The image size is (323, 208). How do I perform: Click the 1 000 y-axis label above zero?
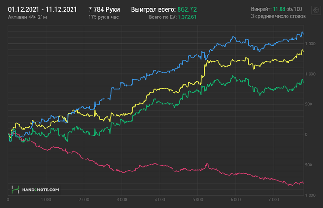(x=310, y=74)
